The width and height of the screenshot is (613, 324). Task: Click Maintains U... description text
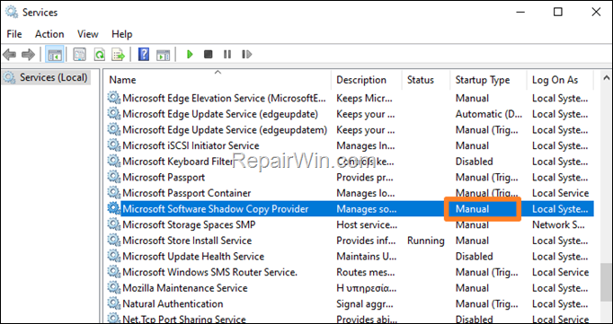[367, 257]
